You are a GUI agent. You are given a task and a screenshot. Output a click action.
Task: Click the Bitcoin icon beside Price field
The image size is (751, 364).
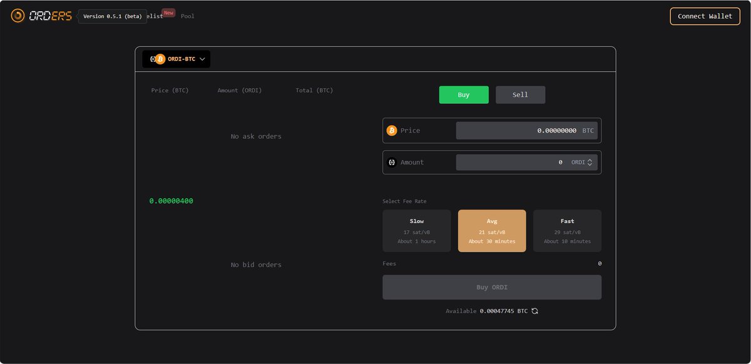coord(393,130)
